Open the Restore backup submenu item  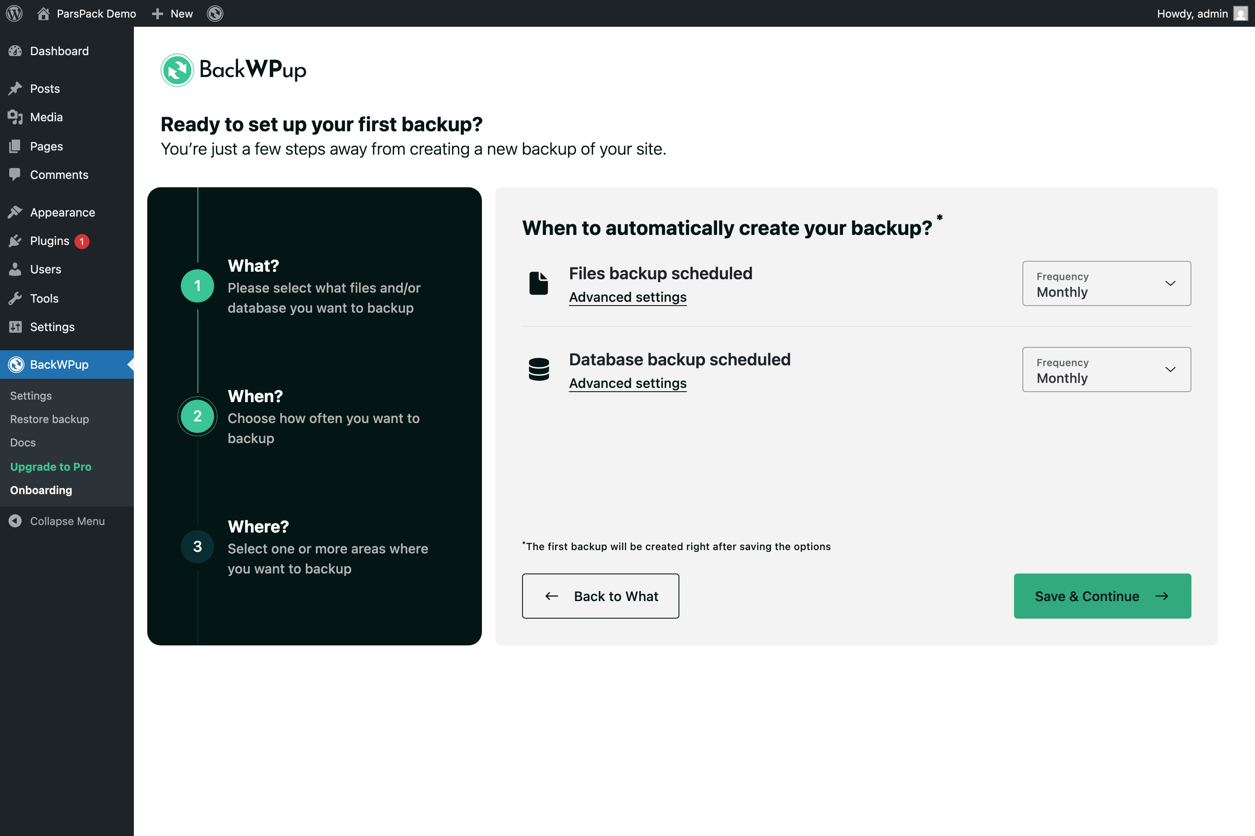pos(50,419)
